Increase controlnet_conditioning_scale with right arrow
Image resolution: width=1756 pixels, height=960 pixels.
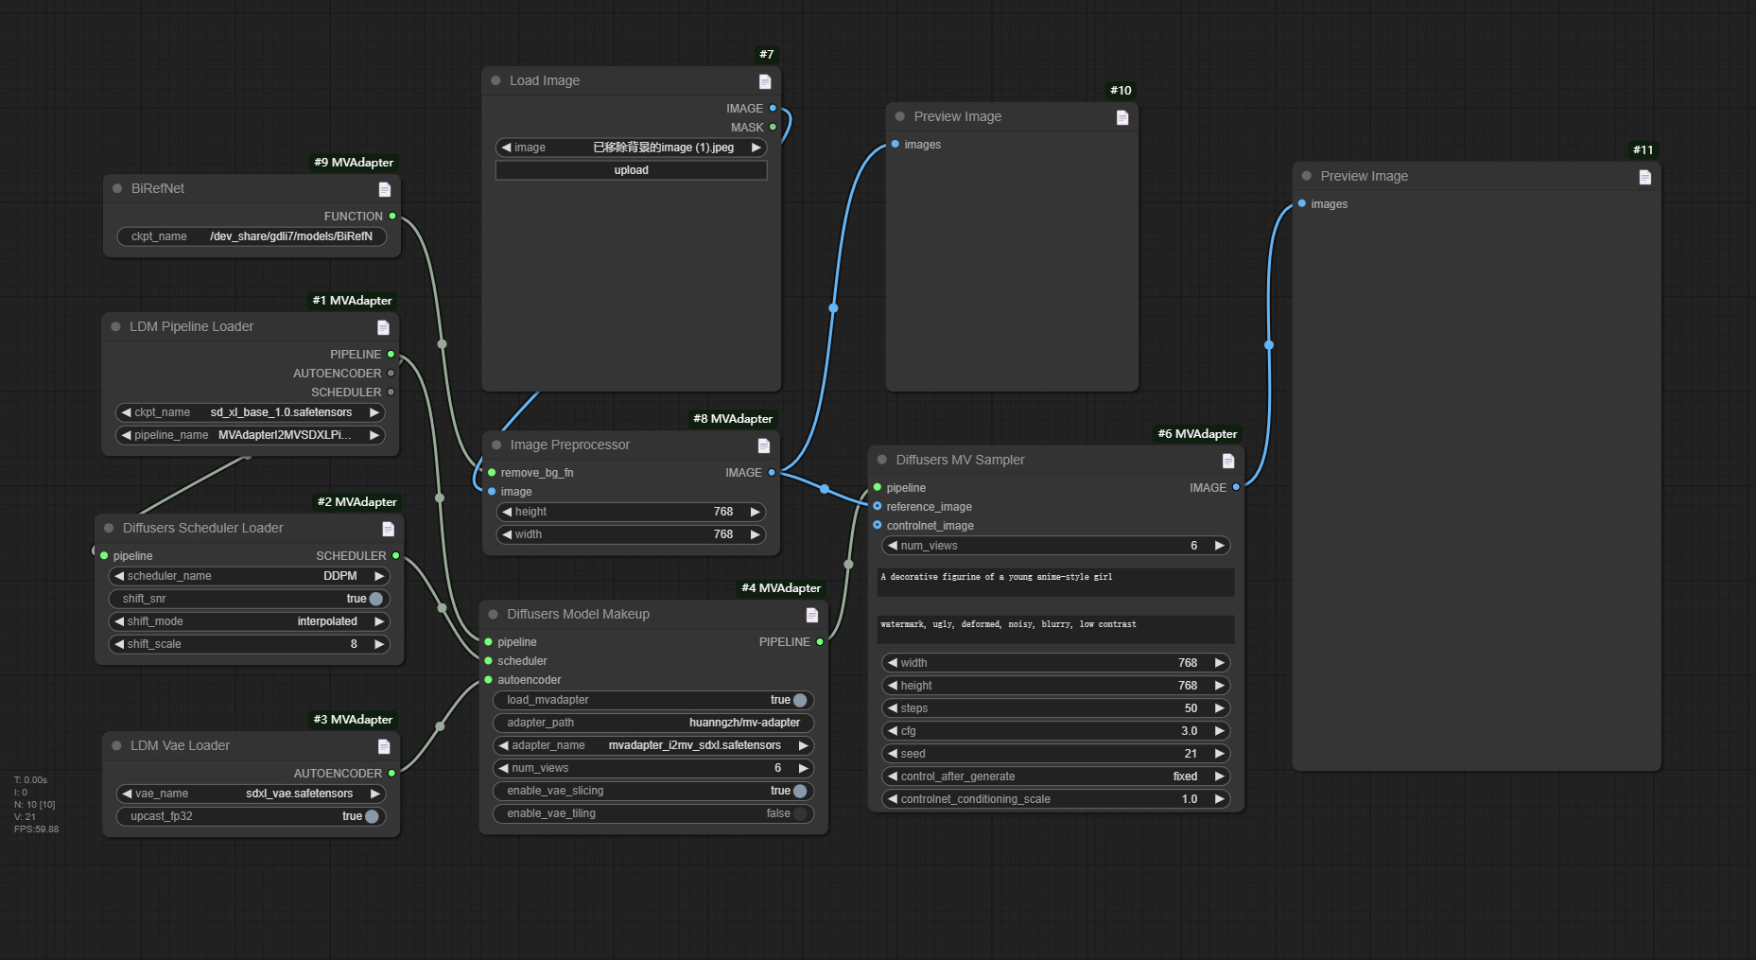point(1219,799)
